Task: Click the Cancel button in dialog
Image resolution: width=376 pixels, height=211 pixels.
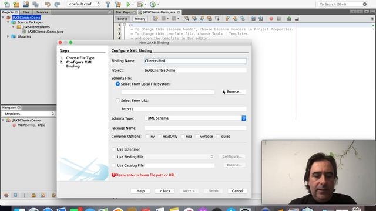Action: point(237,191)
